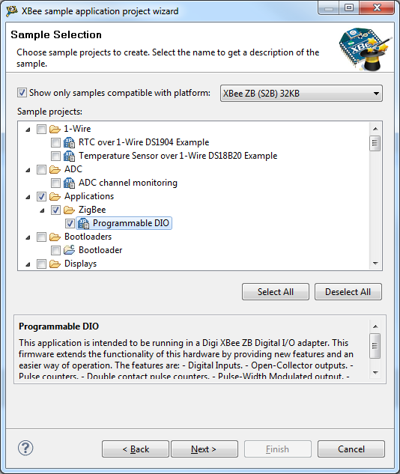
Task: Select the Applications tree item label
Action: [x=89, y=196]
